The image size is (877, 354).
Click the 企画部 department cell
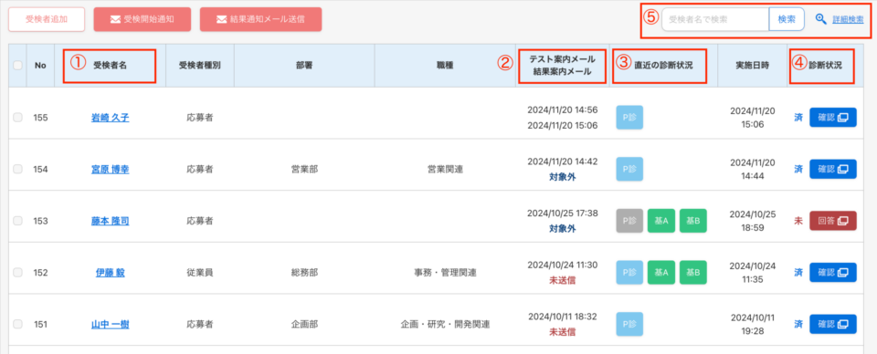coord(304,325)
